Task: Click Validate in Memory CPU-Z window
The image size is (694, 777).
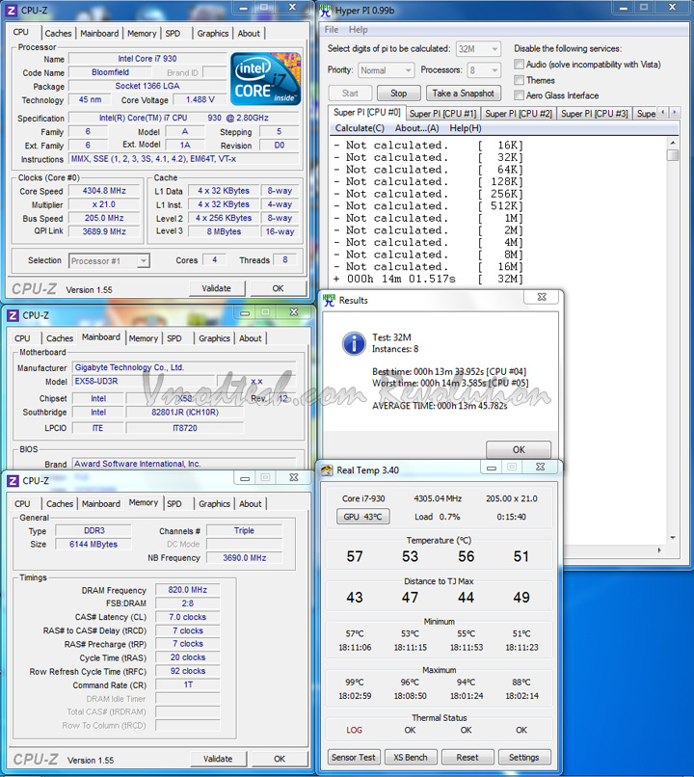Action: [218, 759]
